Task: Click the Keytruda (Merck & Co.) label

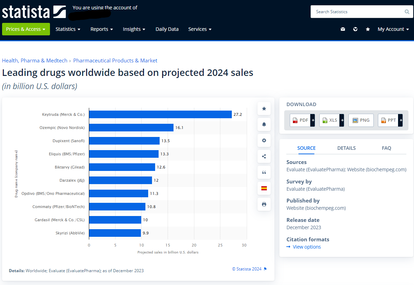Action: (64, 114)
